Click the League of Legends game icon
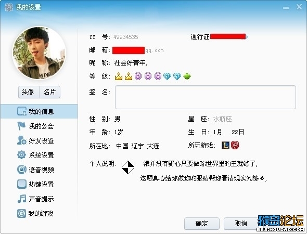 [x=225, y=145]
